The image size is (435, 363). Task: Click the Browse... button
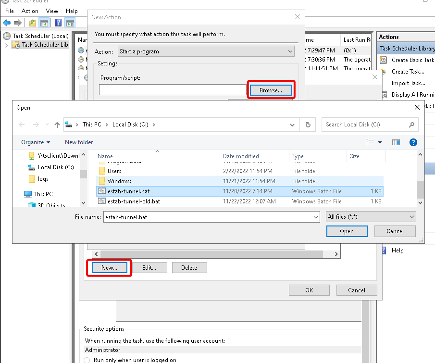pos(271,90)
